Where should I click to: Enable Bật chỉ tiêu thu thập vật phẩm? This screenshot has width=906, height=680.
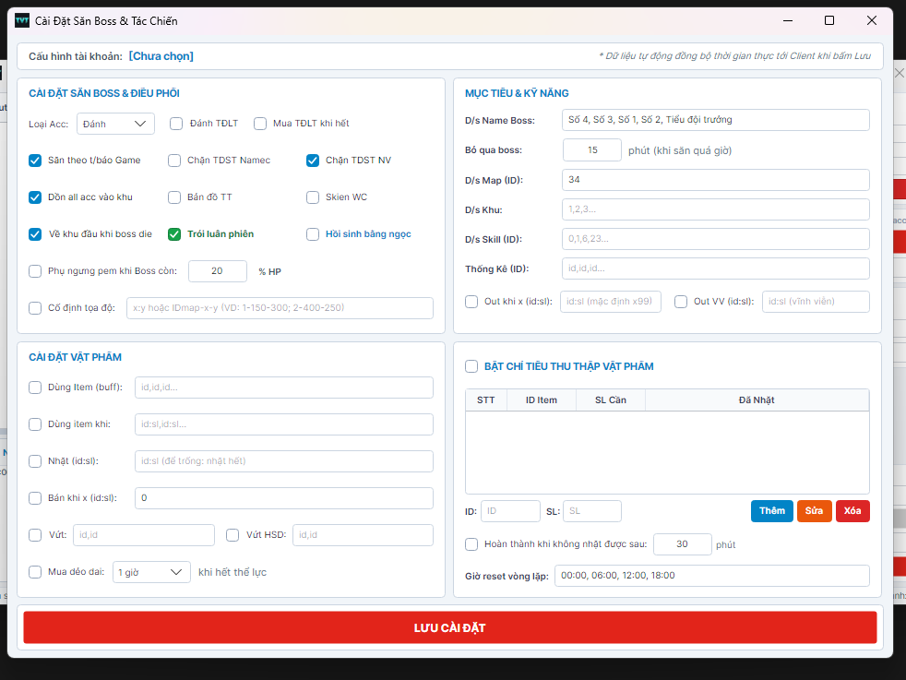[471, 366]
